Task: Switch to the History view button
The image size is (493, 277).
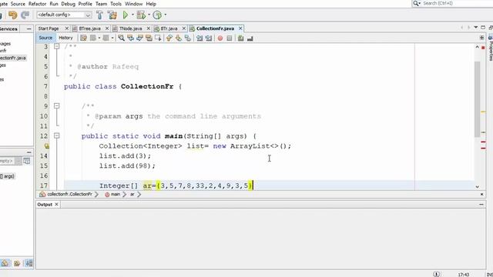Action: [x=65, y=38]
